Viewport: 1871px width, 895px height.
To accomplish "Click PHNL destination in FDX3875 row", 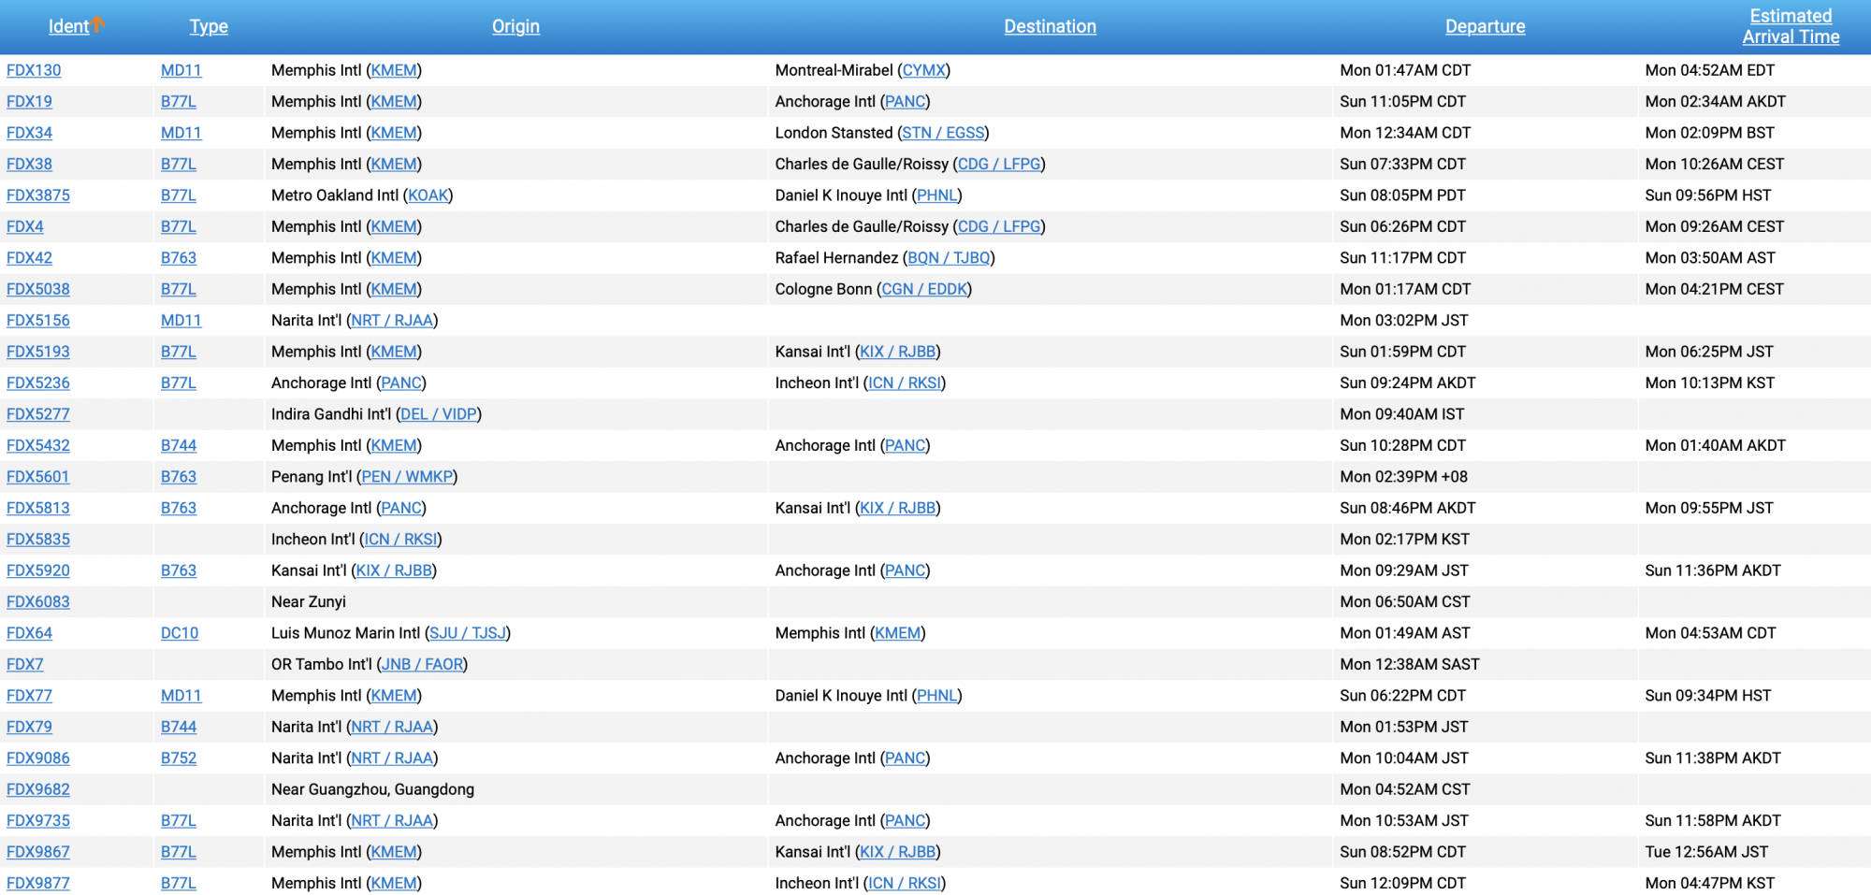I will click(937, 195).
